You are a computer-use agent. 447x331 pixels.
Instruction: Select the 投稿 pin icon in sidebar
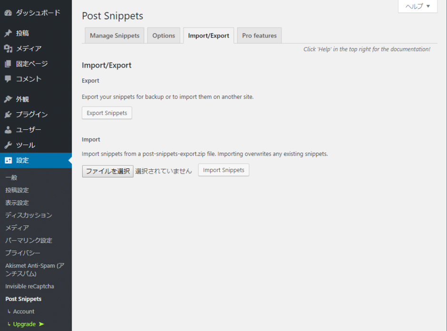(x=9, y=33)
